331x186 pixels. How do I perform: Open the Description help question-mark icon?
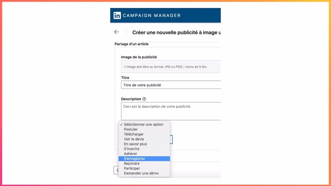click(144, 99)
